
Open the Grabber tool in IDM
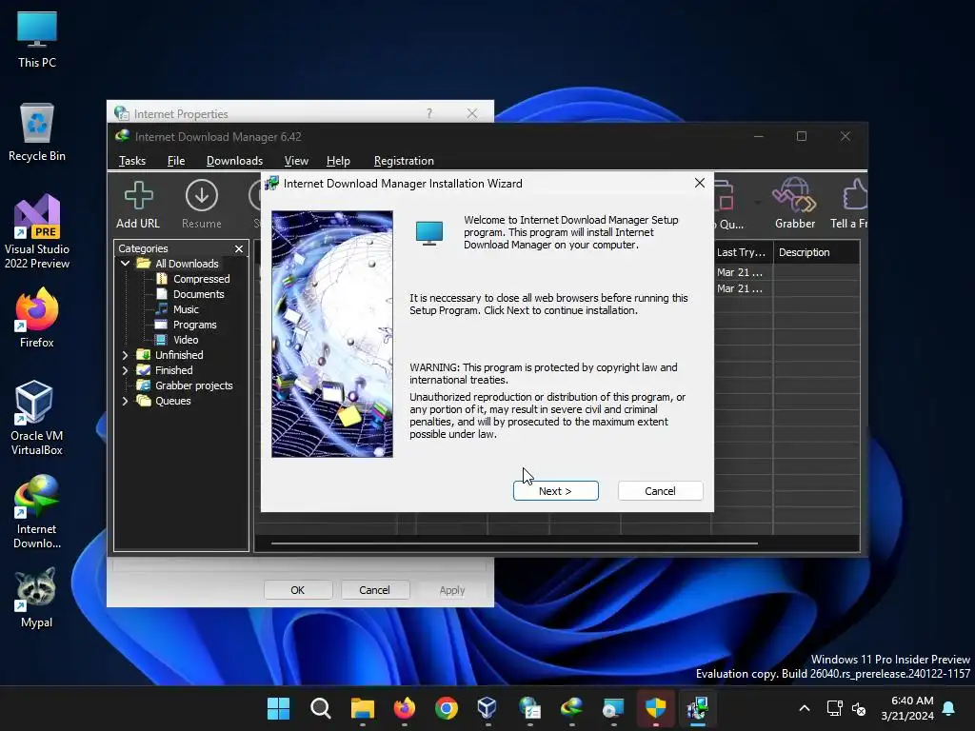pos(795,204)
